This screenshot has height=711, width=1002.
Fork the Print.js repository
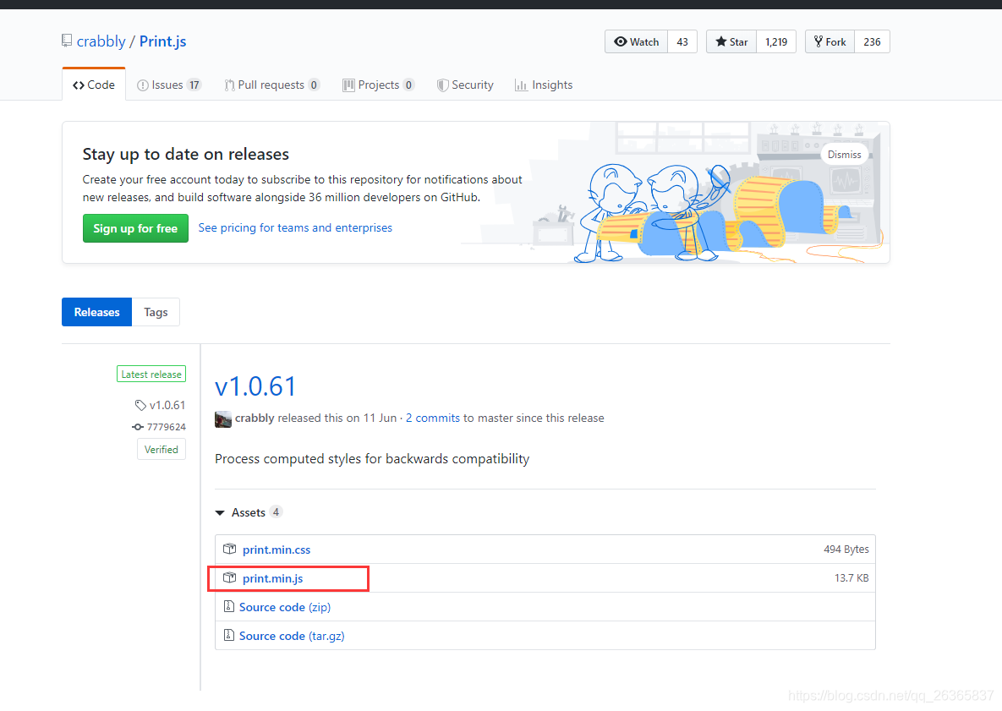click(830, 41)
